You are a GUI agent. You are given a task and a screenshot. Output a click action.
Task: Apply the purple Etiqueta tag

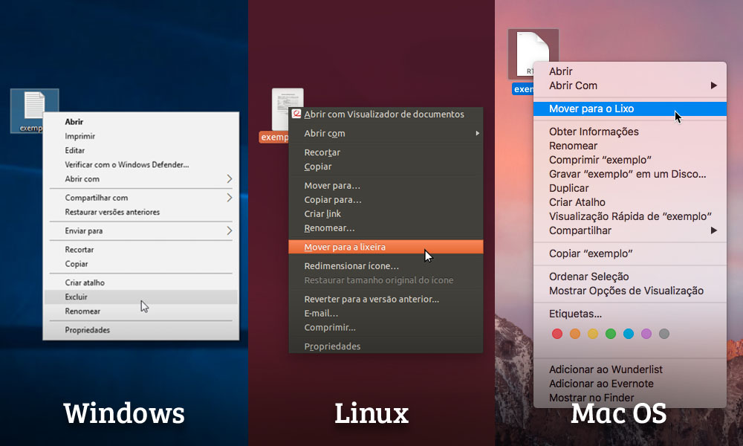[x=647, y=334]
